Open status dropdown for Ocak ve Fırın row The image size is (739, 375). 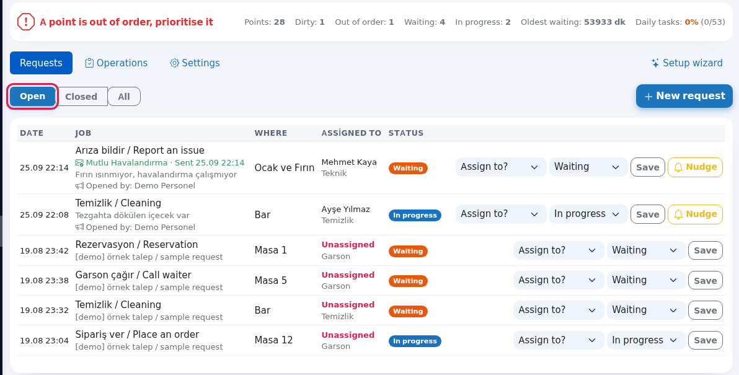(x=588, y=167)
